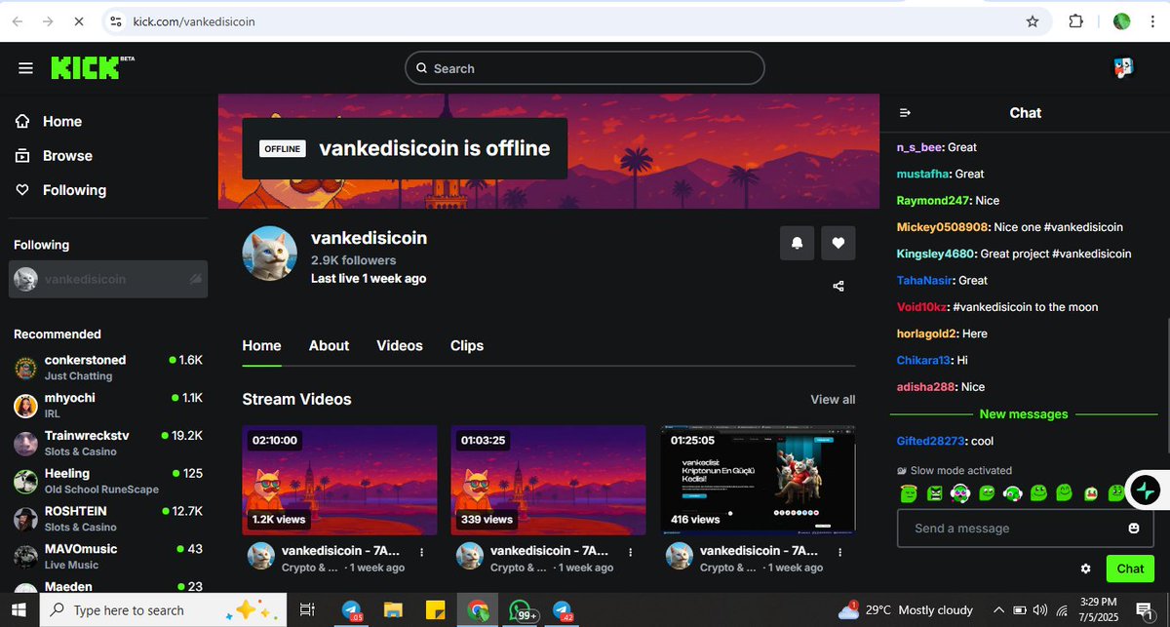Open the 01:25:05 stream video thumbnail
This screenshot has height=627, width=1170.
tap(758, 480)
